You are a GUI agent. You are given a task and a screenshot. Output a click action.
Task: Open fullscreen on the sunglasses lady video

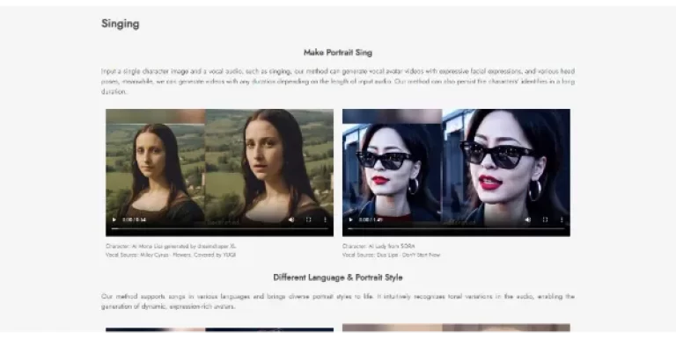(545, 219)
